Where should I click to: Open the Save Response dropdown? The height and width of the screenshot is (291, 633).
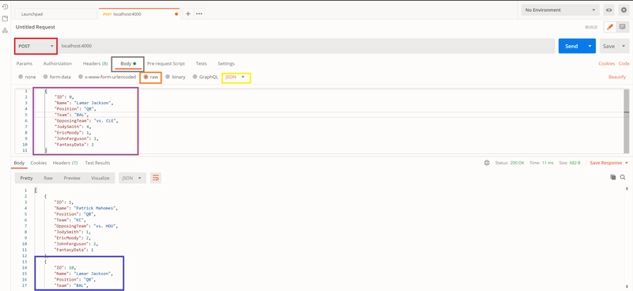608,163
